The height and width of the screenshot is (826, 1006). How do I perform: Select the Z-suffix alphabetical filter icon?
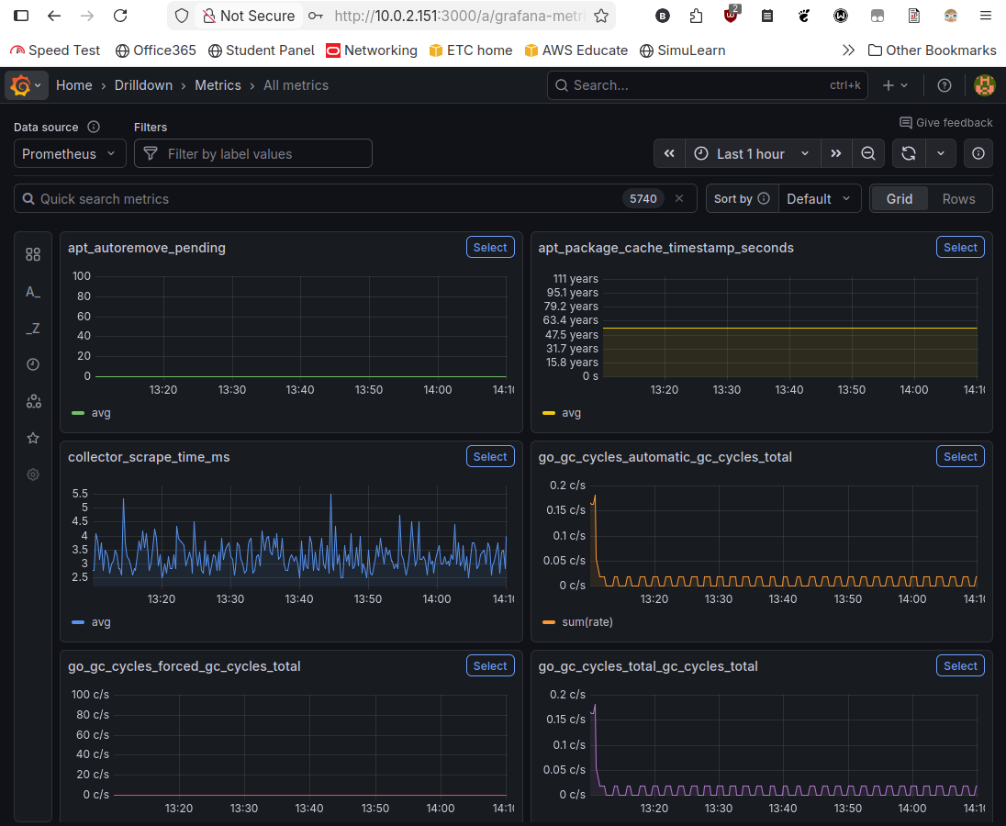coord(33,328)
